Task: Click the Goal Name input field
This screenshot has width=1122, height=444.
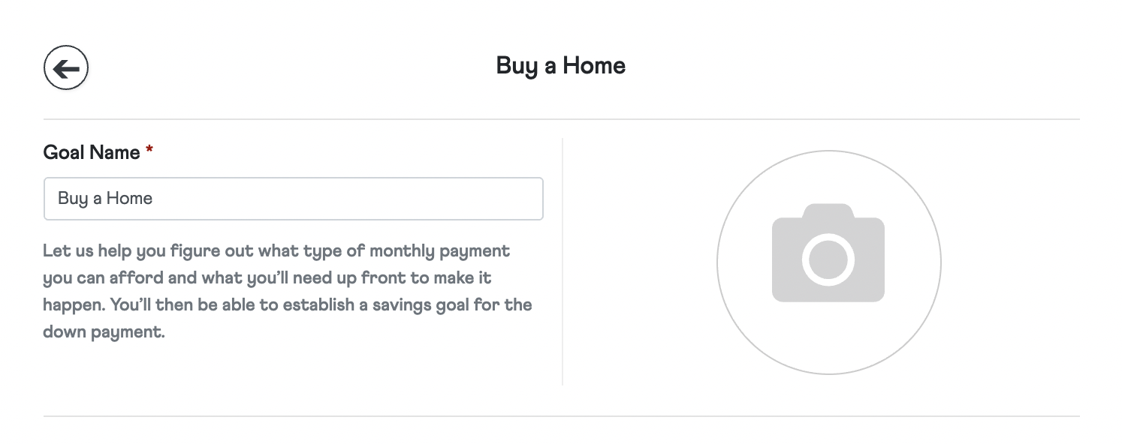Action: point(293,199)
